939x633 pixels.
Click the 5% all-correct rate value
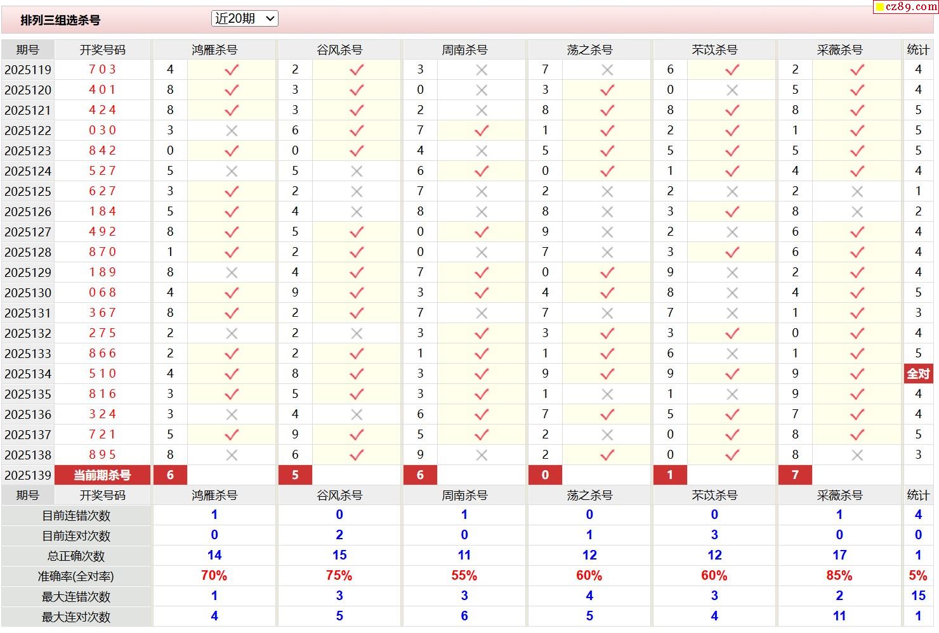coord(918,576)
